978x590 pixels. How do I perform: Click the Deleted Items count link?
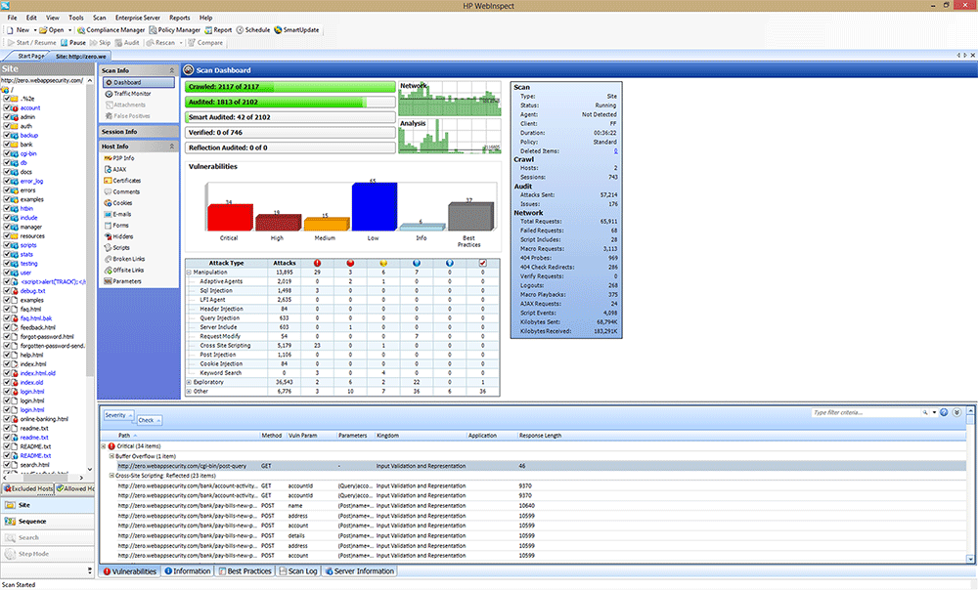[x=615, y=151]
